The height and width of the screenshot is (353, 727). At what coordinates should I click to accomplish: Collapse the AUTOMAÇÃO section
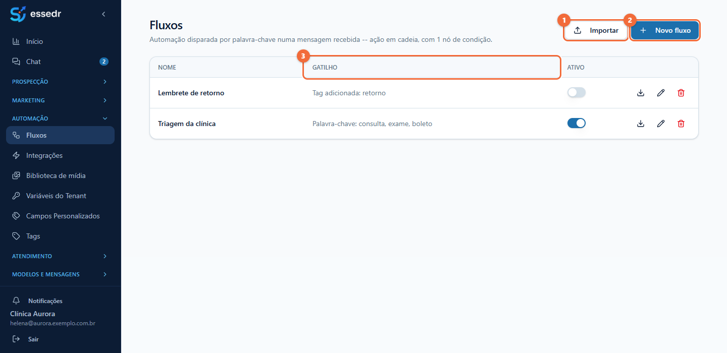(x=61, y=119)
